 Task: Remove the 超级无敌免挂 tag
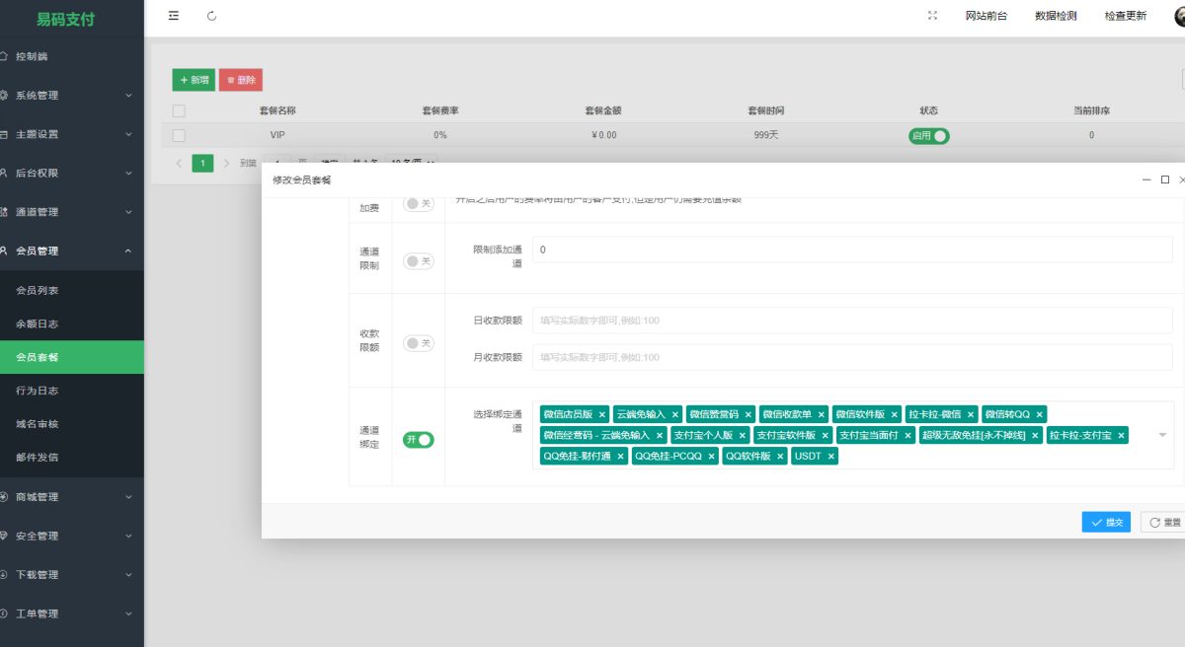coord(1035,435)
